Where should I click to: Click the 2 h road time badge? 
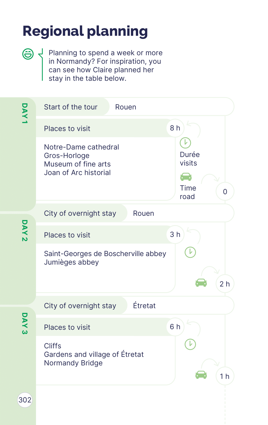point(225,284)
